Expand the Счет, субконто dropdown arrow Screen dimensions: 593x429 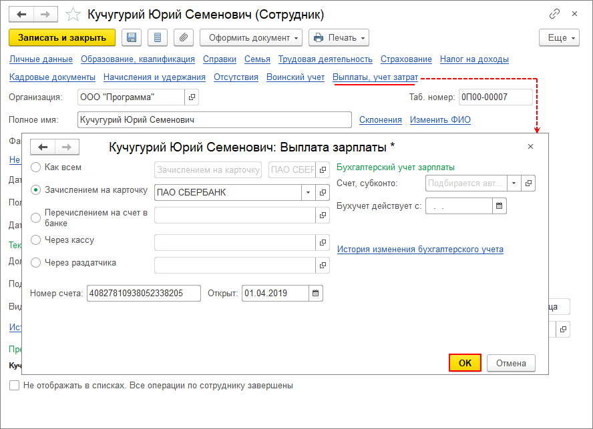[x=514, y=183]
